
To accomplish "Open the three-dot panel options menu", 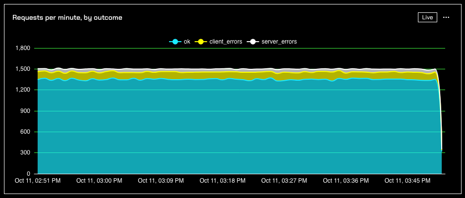I will point(446,17).
